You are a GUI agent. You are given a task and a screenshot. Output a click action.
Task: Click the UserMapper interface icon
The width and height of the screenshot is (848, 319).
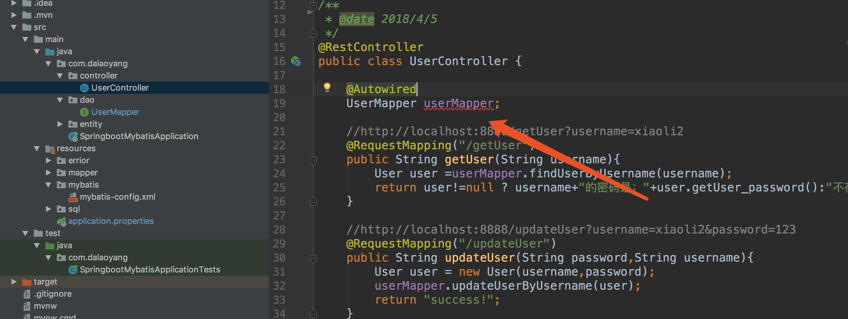click(84, 112)
